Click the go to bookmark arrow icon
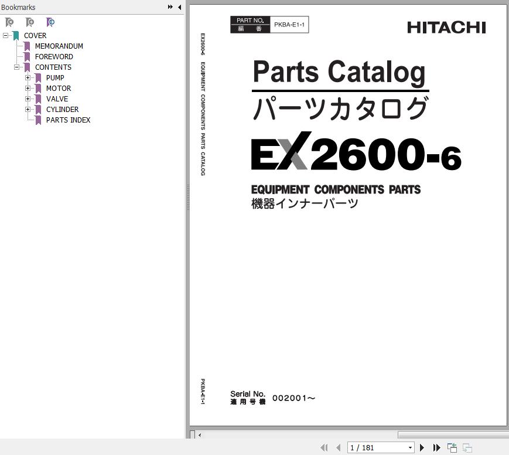Image resolution: width=509 pixels, height=455 pixels. (x=50, y=22)
